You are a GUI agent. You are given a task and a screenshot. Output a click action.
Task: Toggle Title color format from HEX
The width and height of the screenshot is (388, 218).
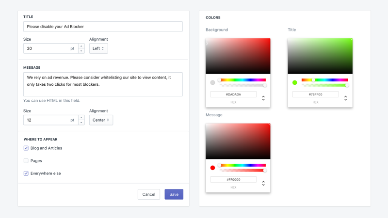click(345, 98)
